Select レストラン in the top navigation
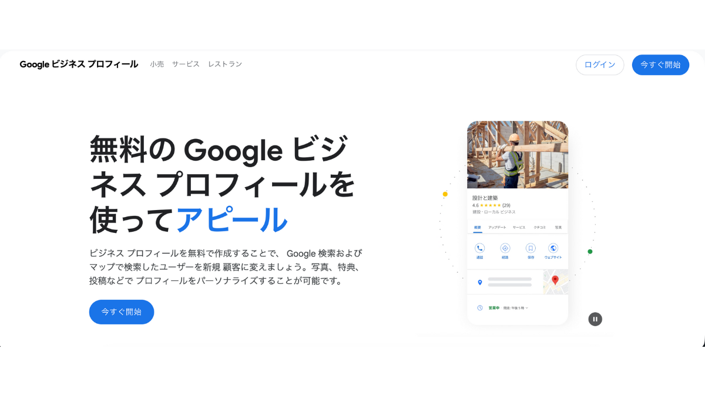Image resolution: width=705 pixels, height=396 pixels. coord(225,64)
